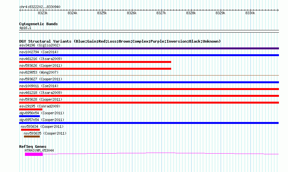Click the HTRA3 gene intron line
The height and width of the screenshot is (172, 288).
tap(161, 153)
